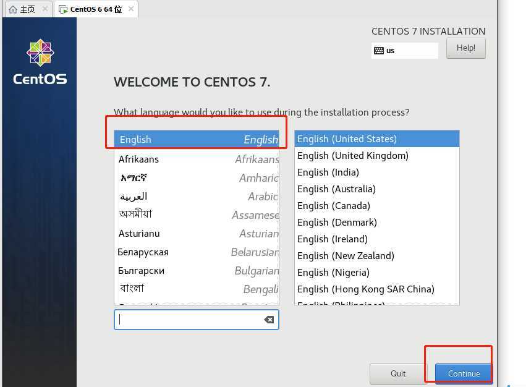Pick English (Denmark) locale
Screen dimensions: 526x387
pyautogui.click(x=376, y=223)
